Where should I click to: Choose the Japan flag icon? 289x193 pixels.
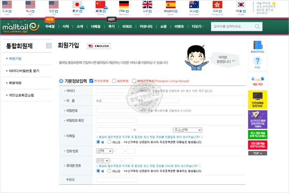[x=77, y=5]
